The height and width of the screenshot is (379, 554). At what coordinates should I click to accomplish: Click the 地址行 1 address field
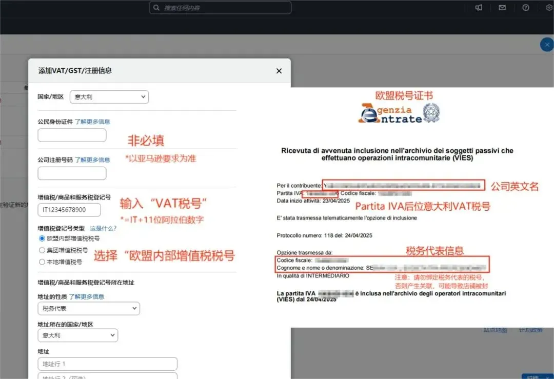(107, 364)
